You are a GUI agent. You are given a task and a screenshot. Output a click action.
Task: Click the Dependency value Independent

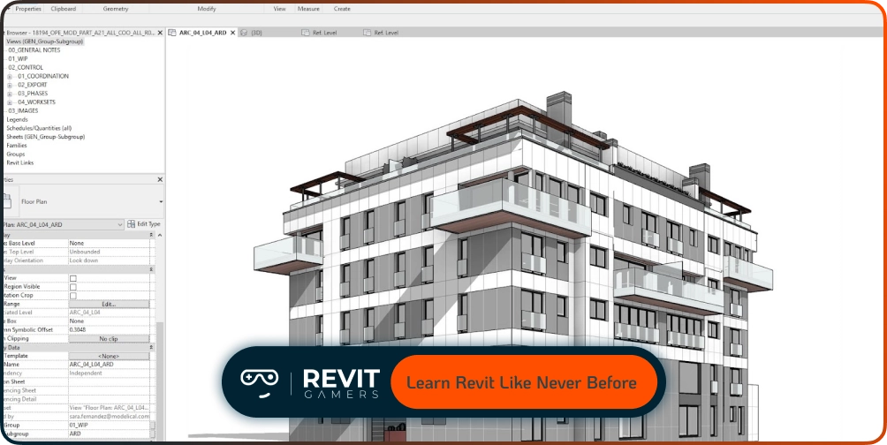pyautogui.click(x=109, y=373)
